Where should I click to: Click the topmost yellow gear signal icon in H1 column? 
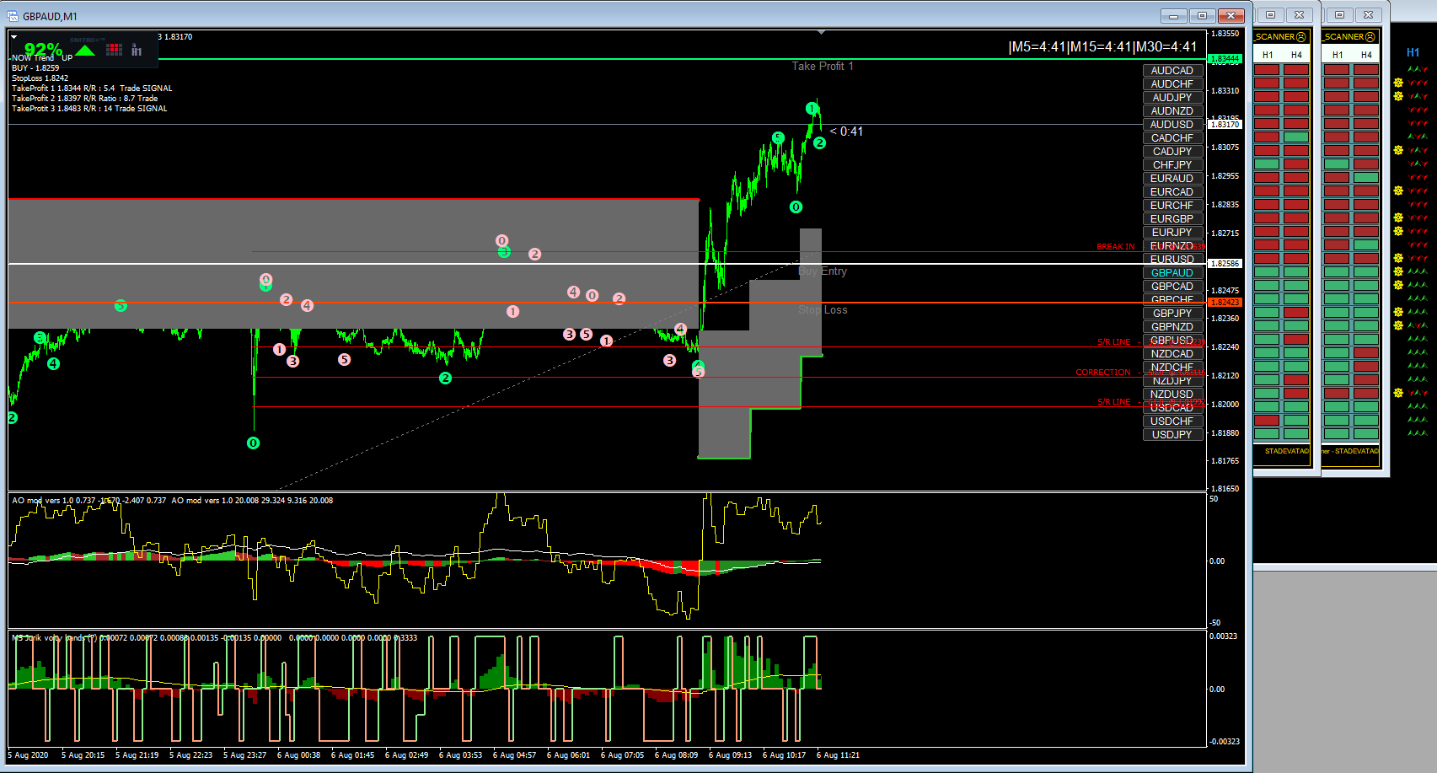1398,83
